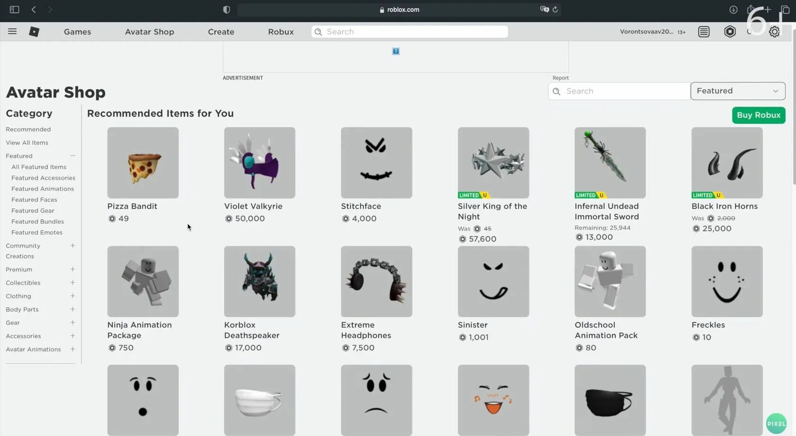The width and height of the screenshot is (796, 436).
Task: Open the Extreme Headphones thumbnail
Action: point(376,282)
